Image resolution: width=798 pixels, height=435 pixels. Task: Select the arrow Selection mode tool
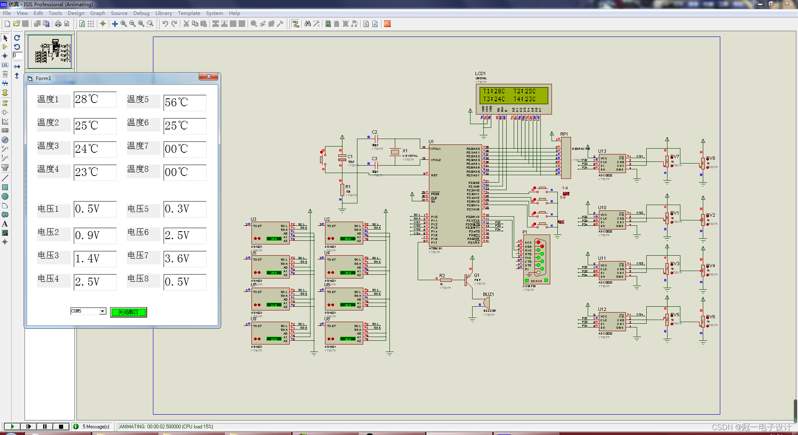coord(5,38)
